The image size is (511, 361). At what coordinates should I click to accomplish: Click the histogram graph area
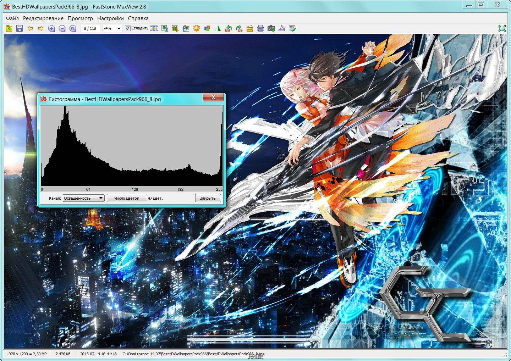132,146
